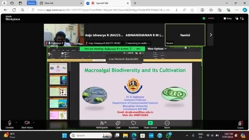
Task: Open WhatsApp from taskbar
Action: (168, 136)
